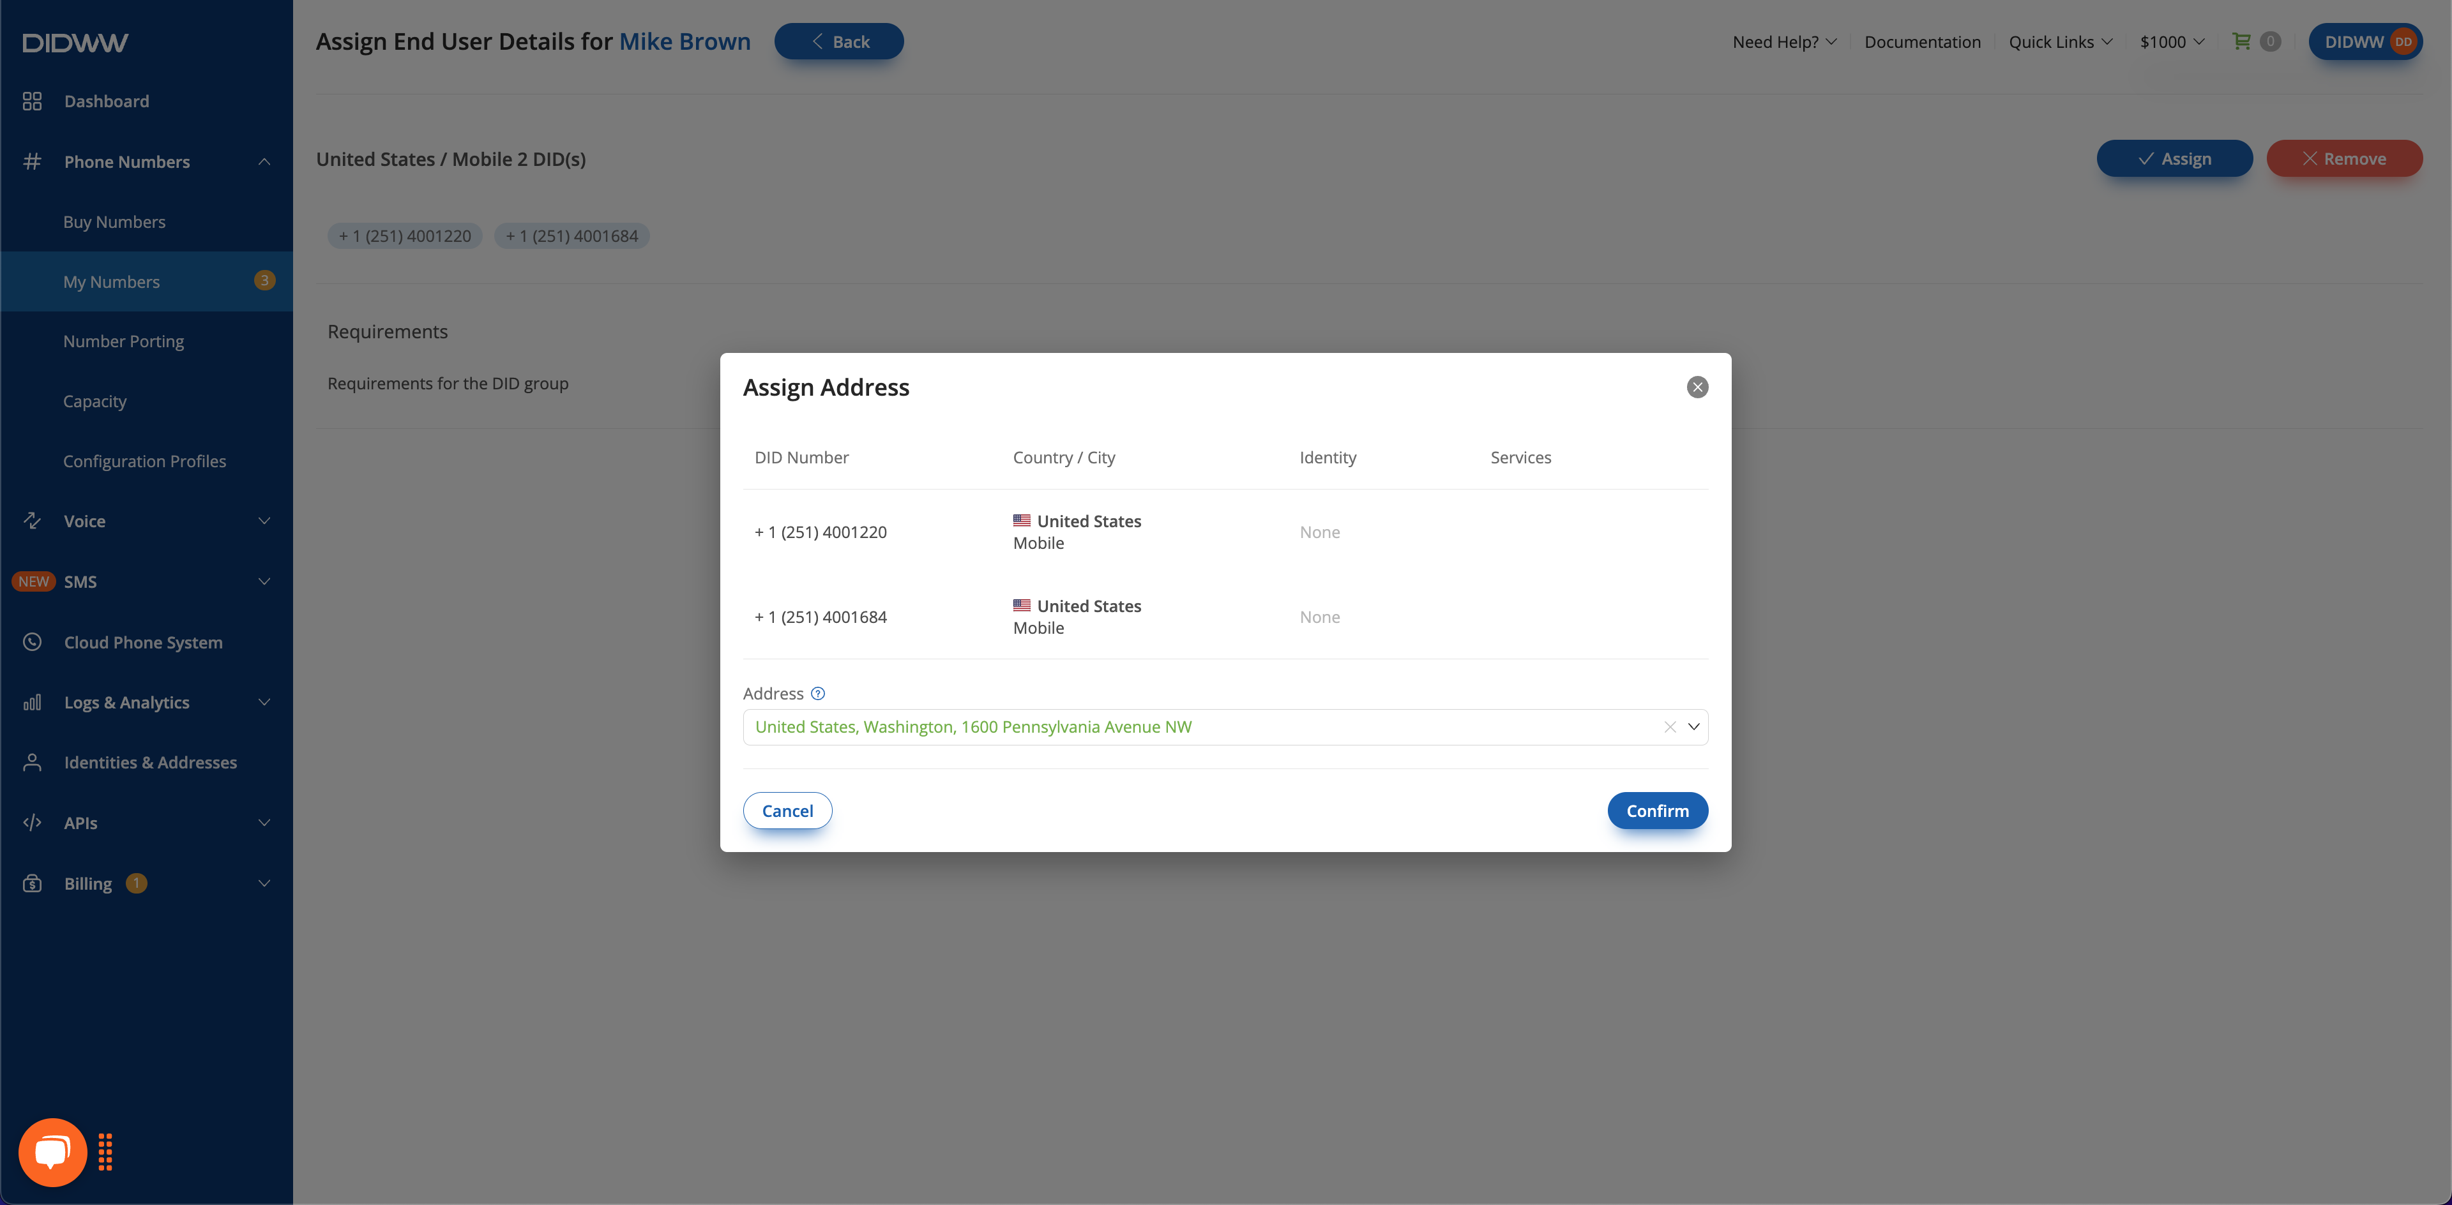
Task: Click the Address help question mark icon
Action: tap(817, 693)
